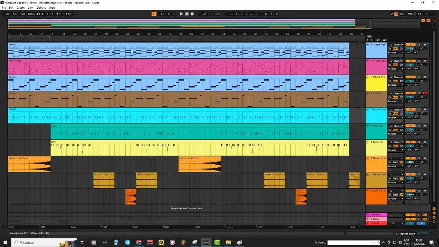
Task: Solo the 7 Trap Hat track
Action: tap(419, 142)
